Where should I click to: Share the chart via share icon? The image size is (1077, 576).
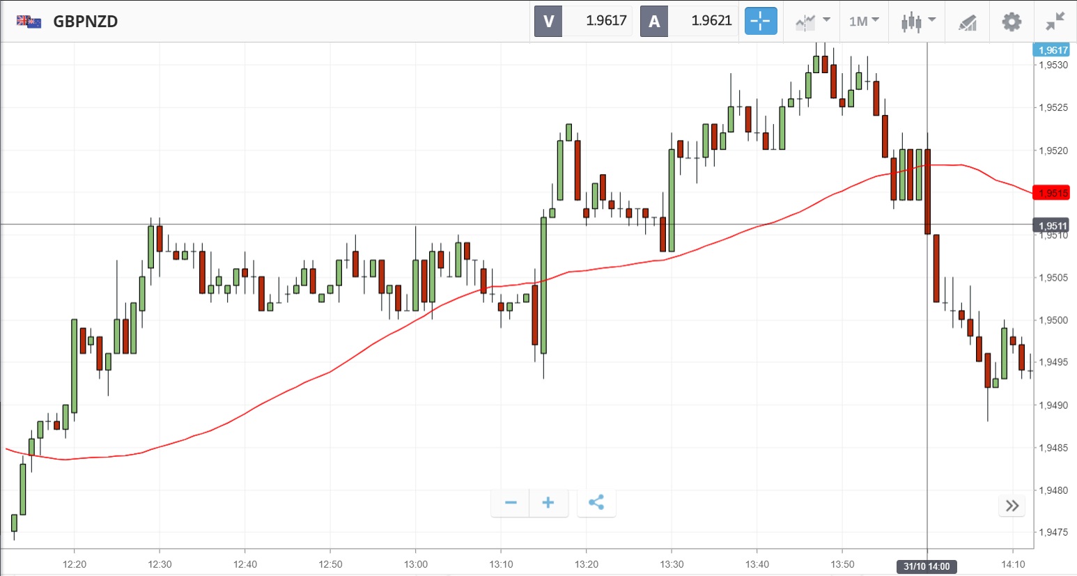(596, 503)
